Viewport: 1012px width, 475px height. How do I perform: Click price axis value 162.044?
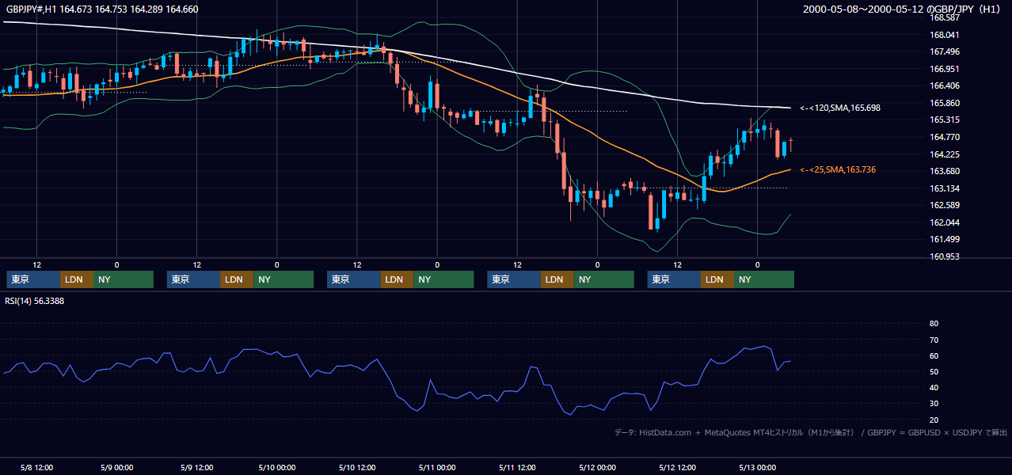pyautogui.click(x=944, y=222)
